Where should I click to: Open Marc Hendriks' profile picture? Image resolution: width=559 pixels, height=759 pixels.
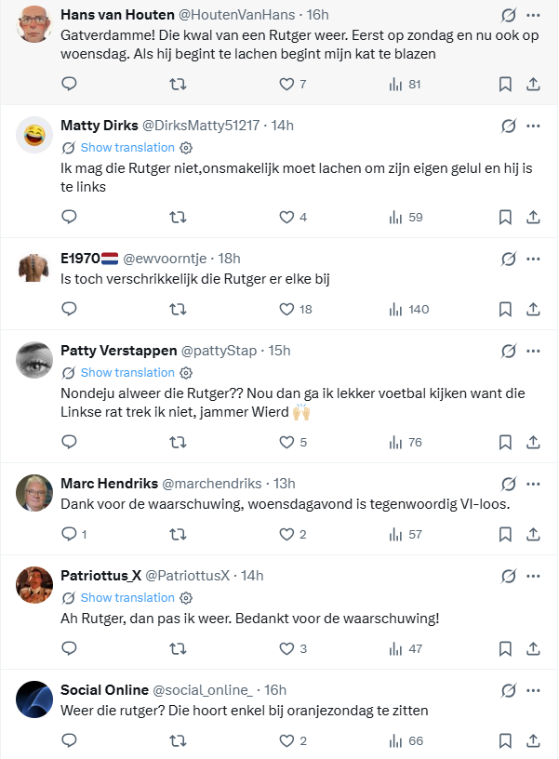tap(34, 492)
